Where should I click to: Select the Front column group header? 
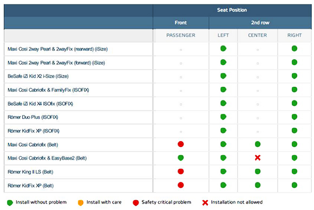point(181,23)
